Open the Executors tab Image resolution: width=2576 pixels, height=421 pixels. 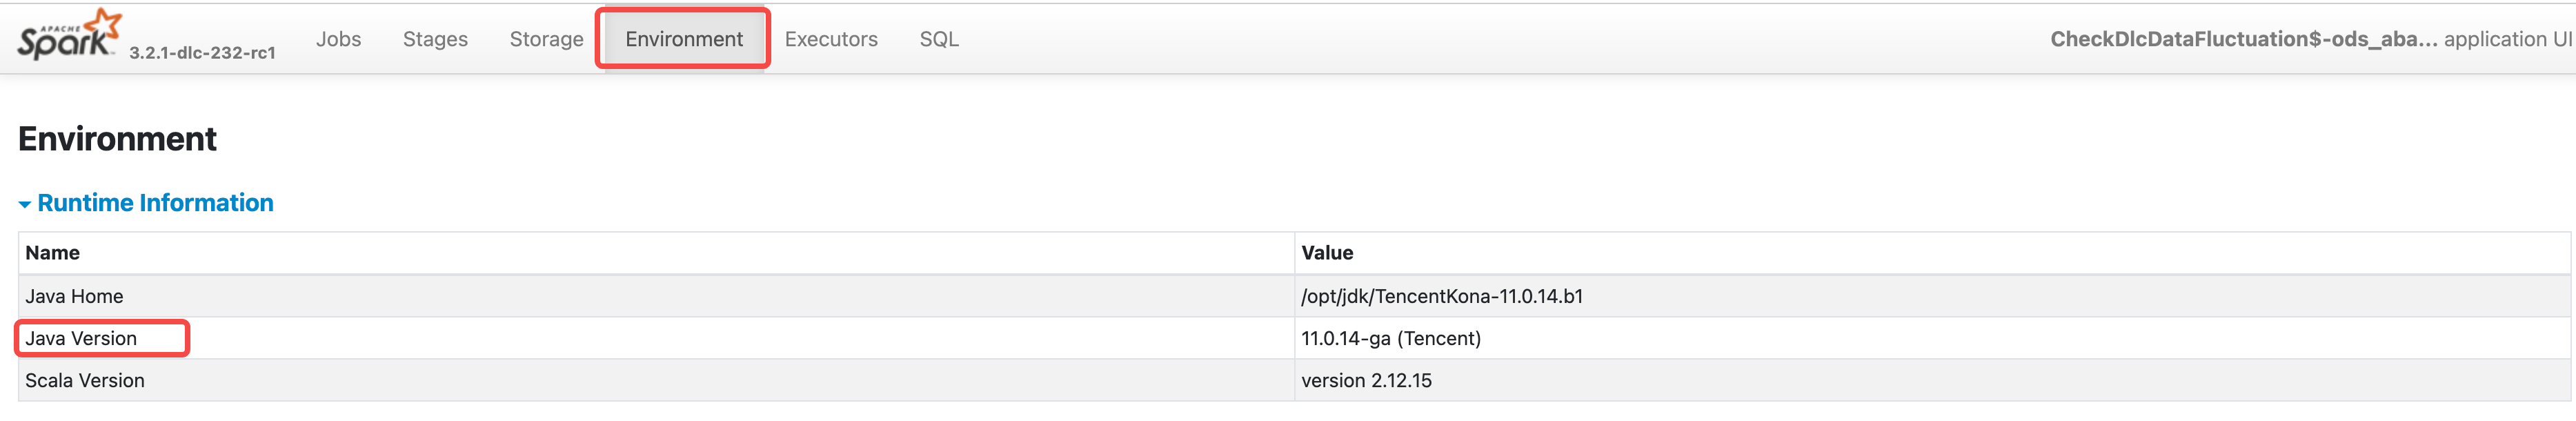[831, 39]
